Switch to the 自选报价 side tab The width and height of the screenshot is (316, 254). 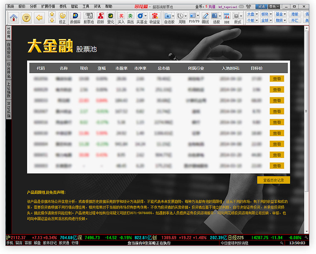pyautogui.click(x=9, y=50)
